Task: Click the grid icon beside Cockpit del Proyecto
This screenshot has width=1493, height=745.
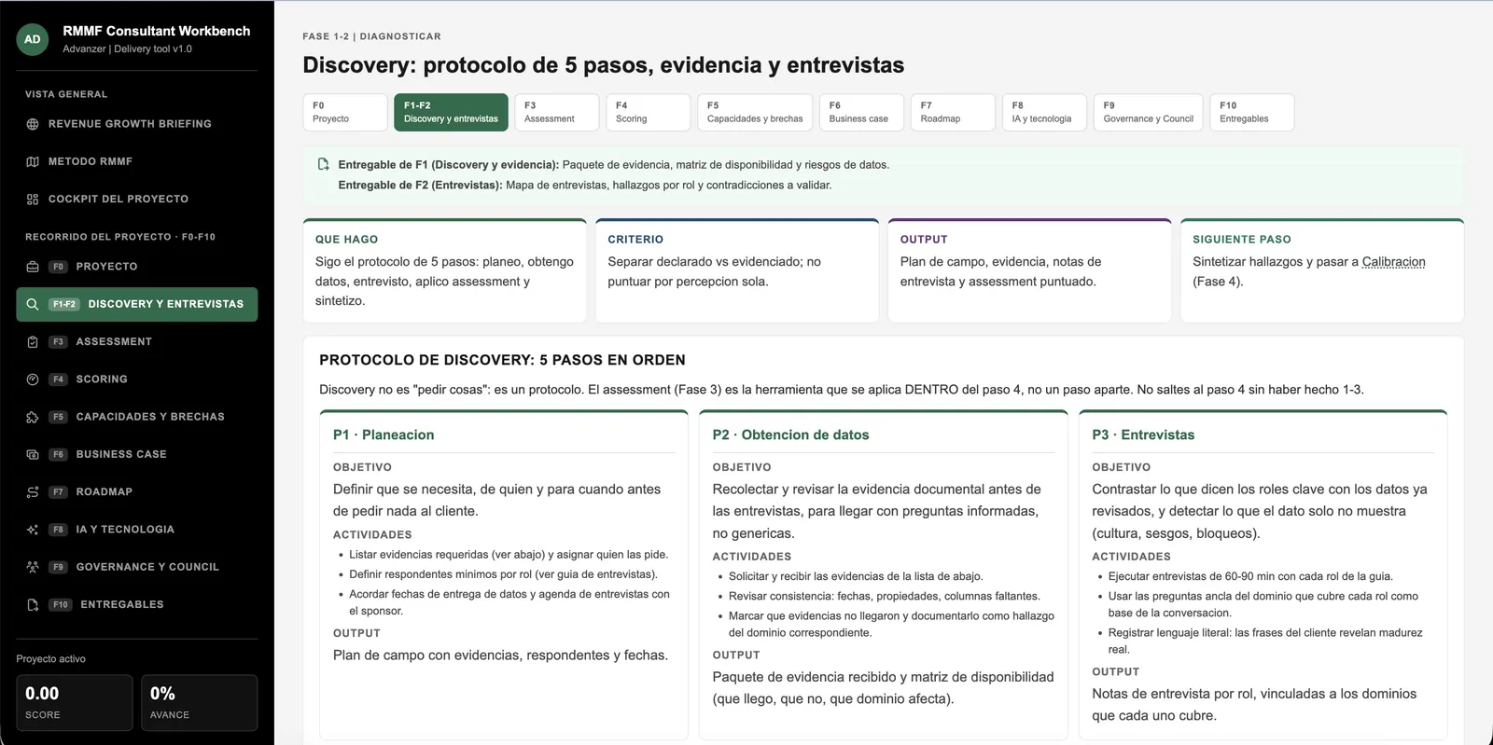Action: [33, 199]
